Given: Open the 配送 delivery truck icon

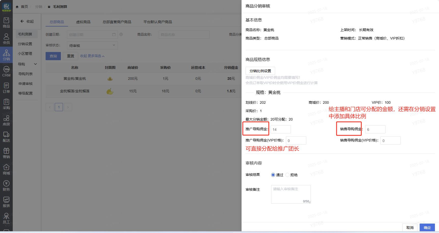Looking at the screenshot, I should click(6, 137).
